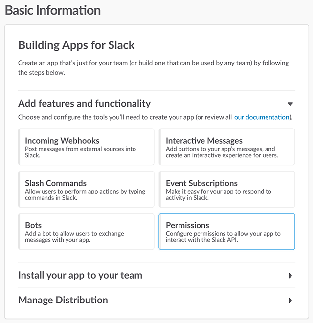Screen dimensions: 313x323
Task: Click the Building Apps for Slack heading
Action: (x=76, y=45)
